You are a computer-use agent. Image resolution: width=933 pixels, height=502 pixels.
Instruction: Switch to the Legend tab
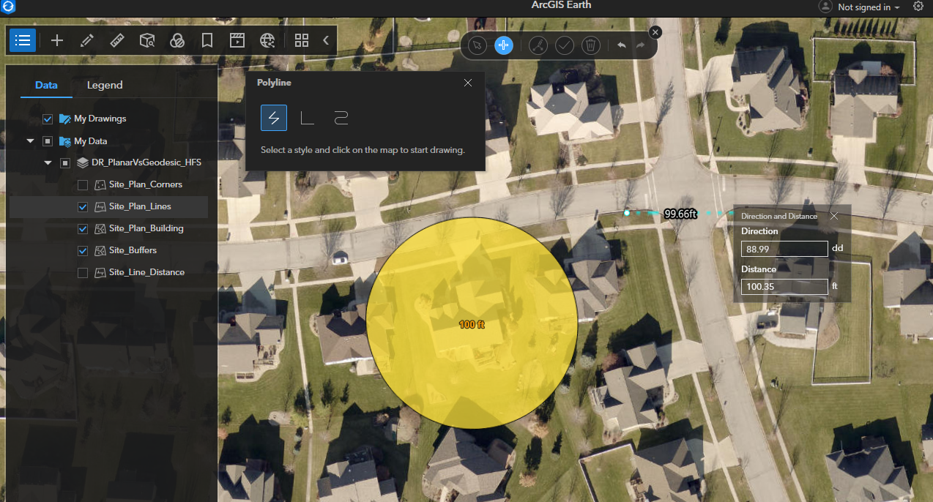click(104, 85)
